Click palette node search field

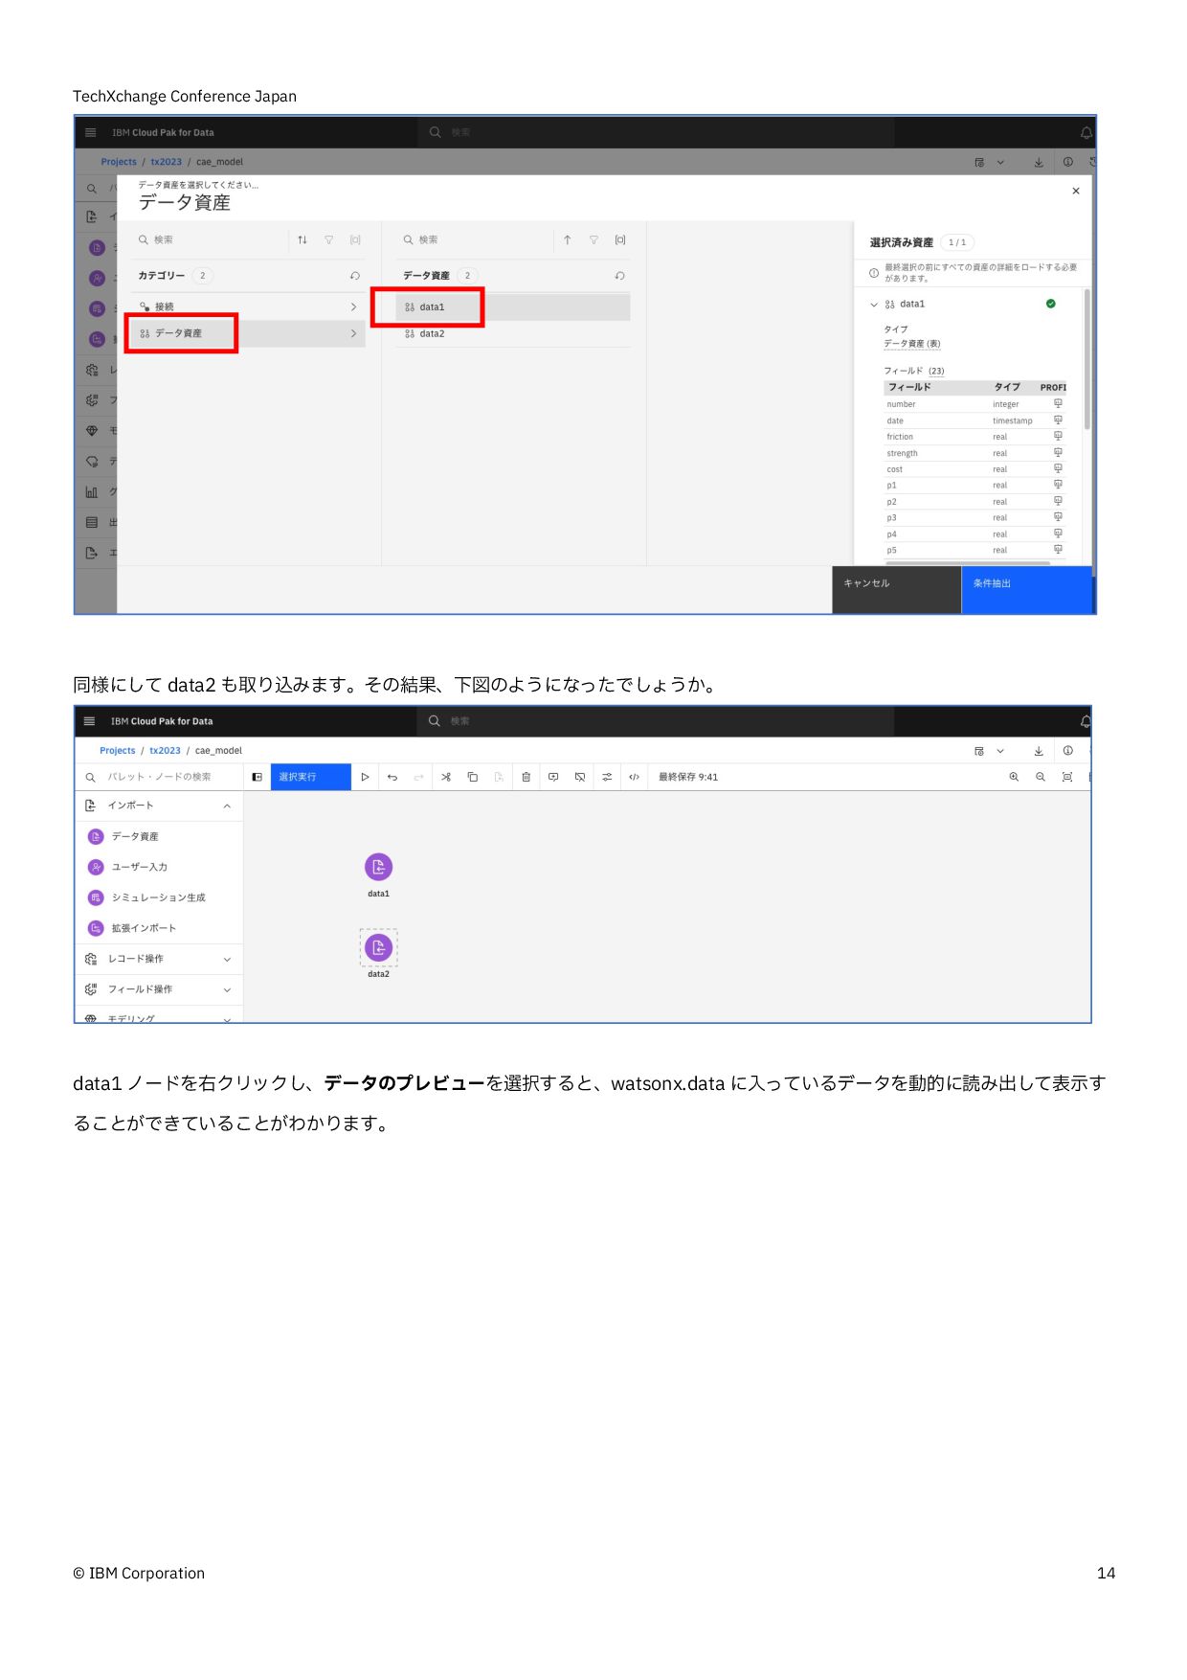(159, 777)
